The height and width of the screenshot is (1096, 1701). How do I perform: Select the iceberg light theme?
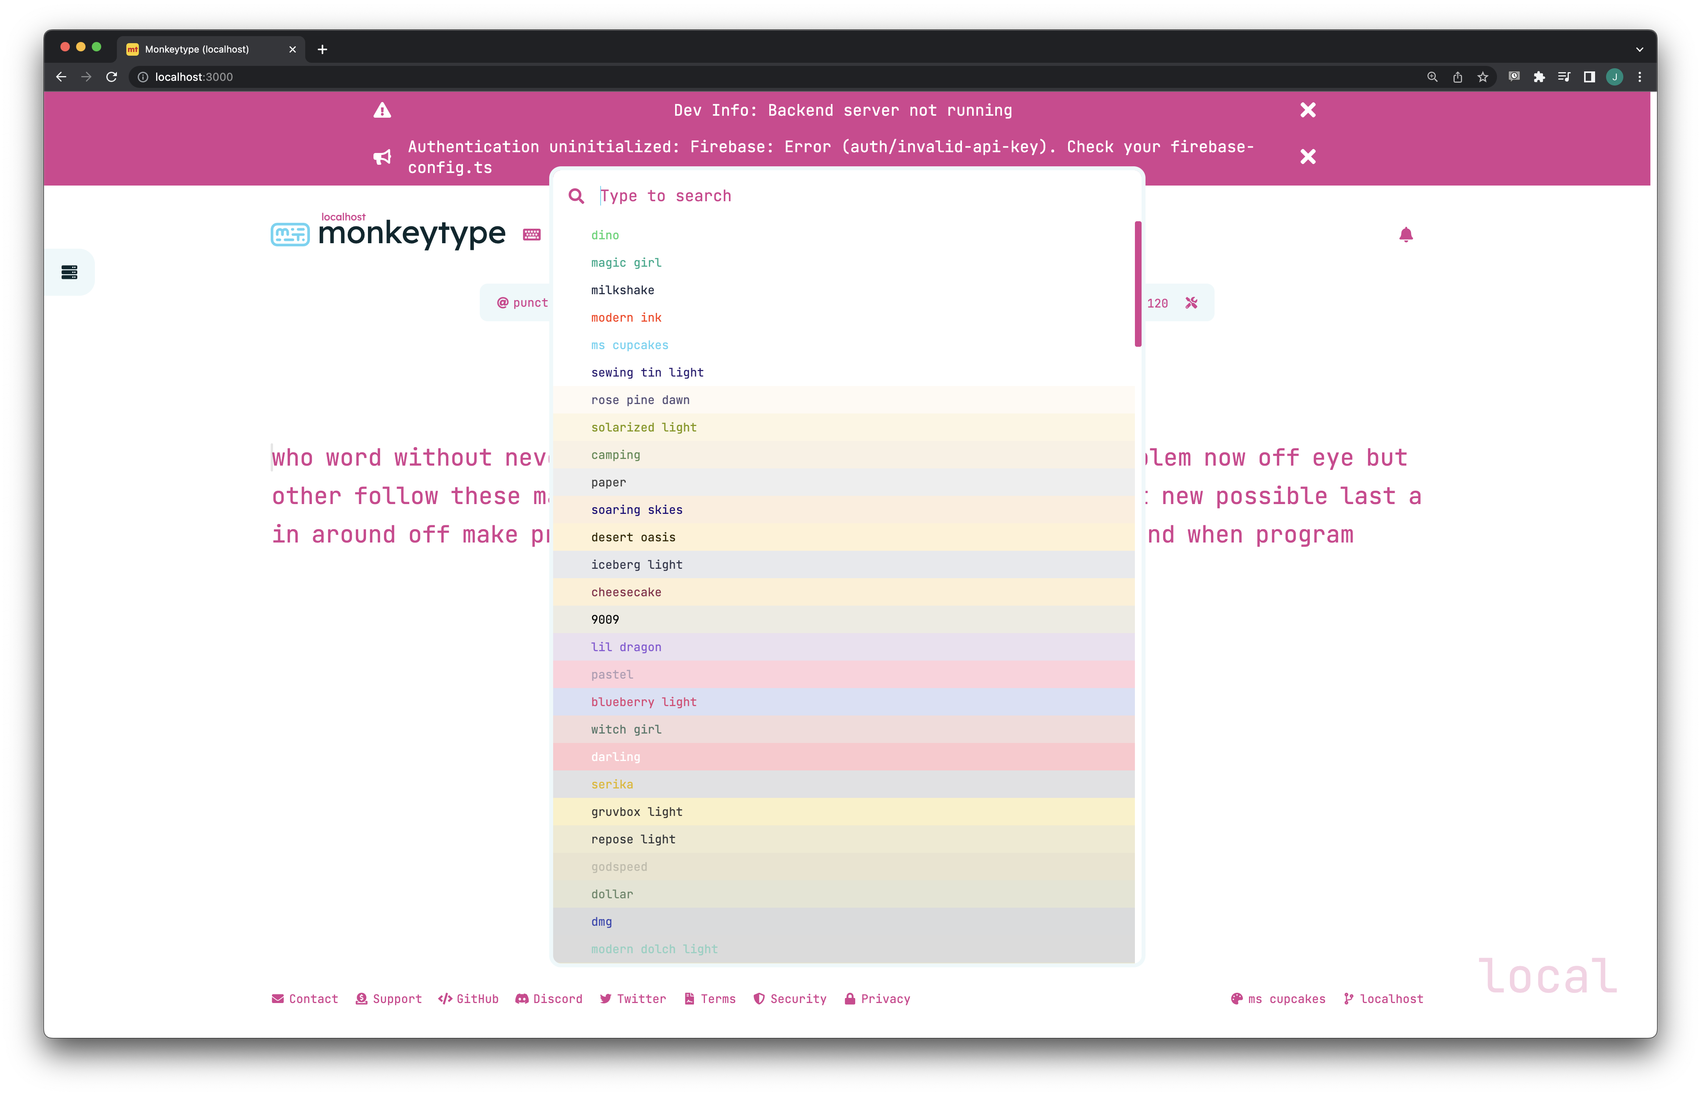(844, 564)
